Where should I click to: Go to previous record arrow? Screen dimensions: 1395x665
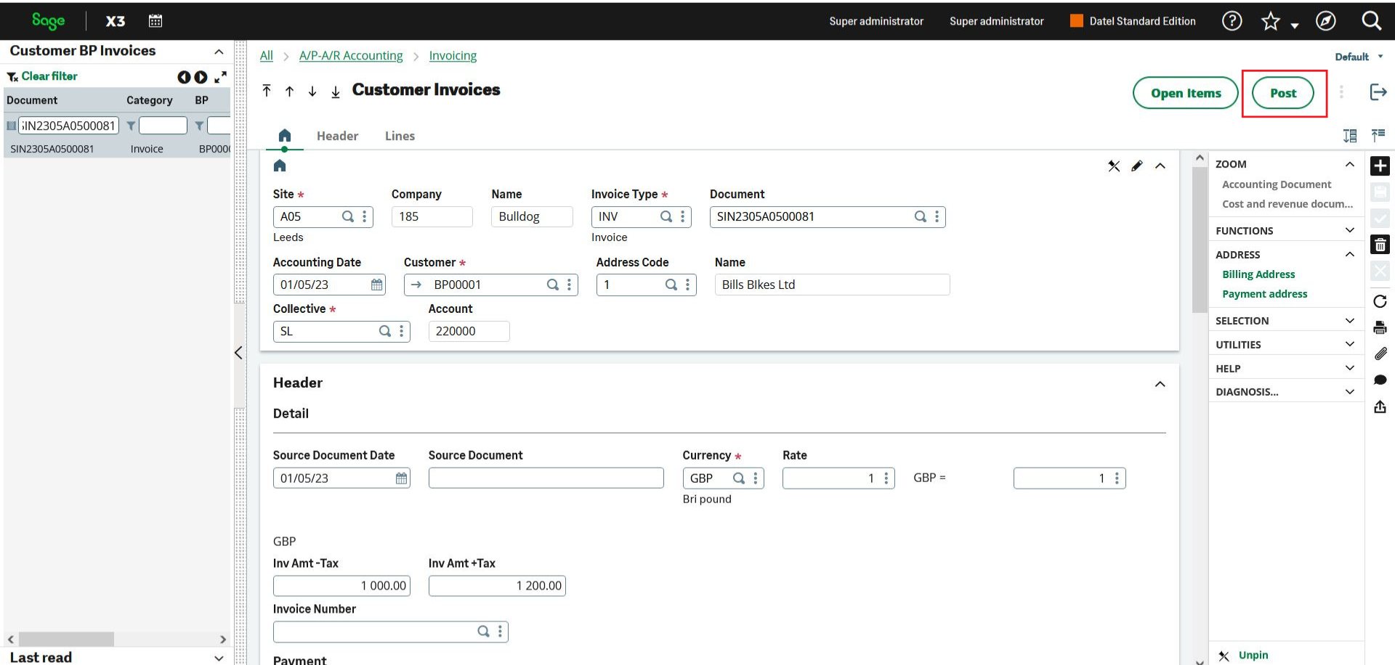point(289,91)
